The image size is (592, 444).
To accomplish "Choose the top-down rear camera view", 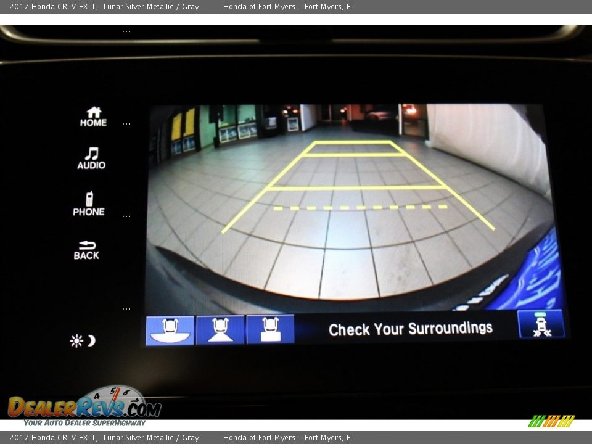I will coord(270,330).
